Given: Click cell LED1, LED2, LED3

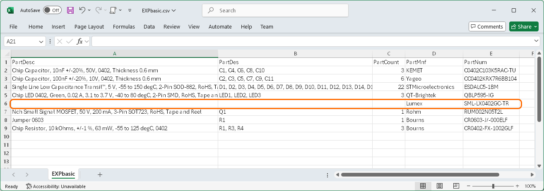Looking at the screenshot, I should [x=295, y=95].
